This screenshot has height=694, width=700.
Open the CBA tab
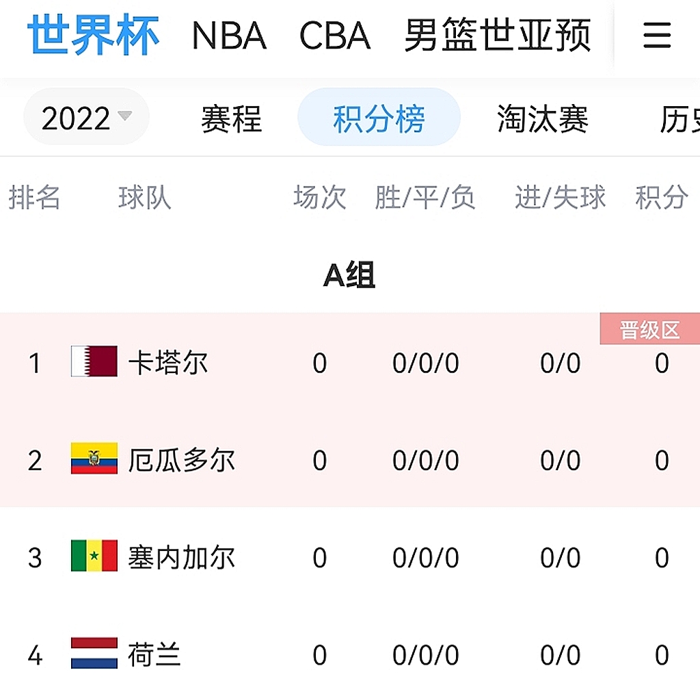coord(335,36)
